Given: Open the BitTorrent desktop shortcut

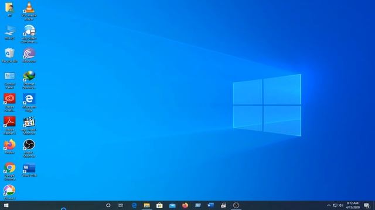Looking at the screenshot, I should click(29, 55).
